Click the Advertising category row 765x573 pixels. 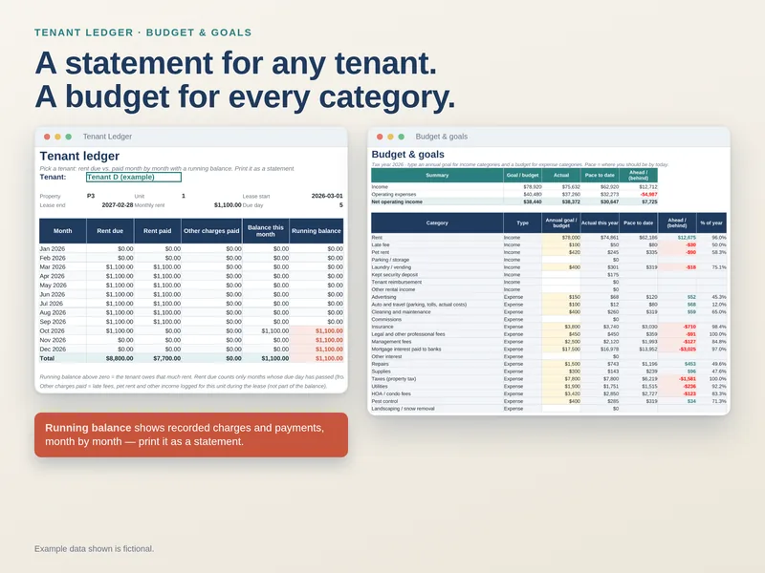click(x=549, y=297)
